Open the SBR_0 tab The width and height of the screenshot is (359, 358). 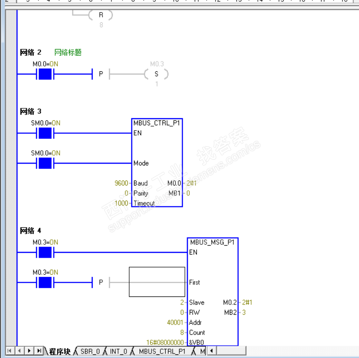[90, 351]
